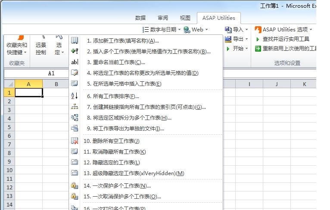Click the hide sheets icon beside item 12
Viewport: 330px width, 210px height.
(75, 162)
